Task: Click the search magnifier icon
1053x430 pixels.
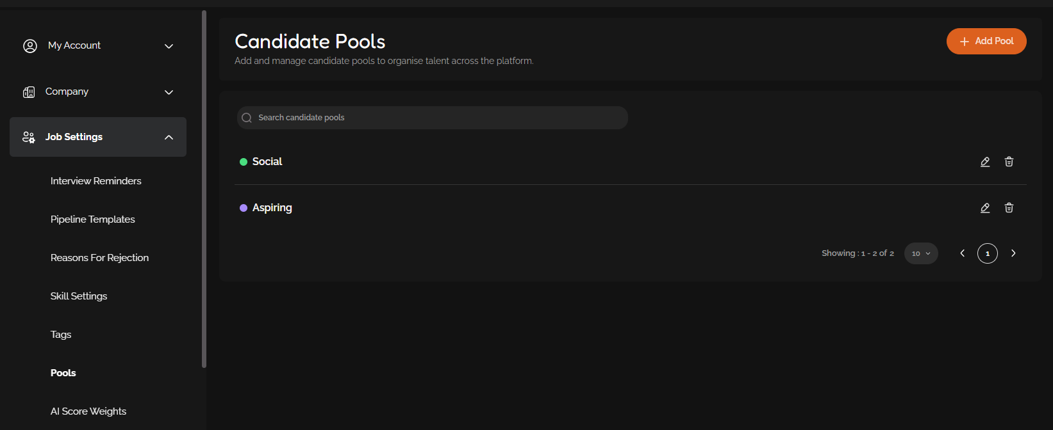Action: click(x=247, y=118)
